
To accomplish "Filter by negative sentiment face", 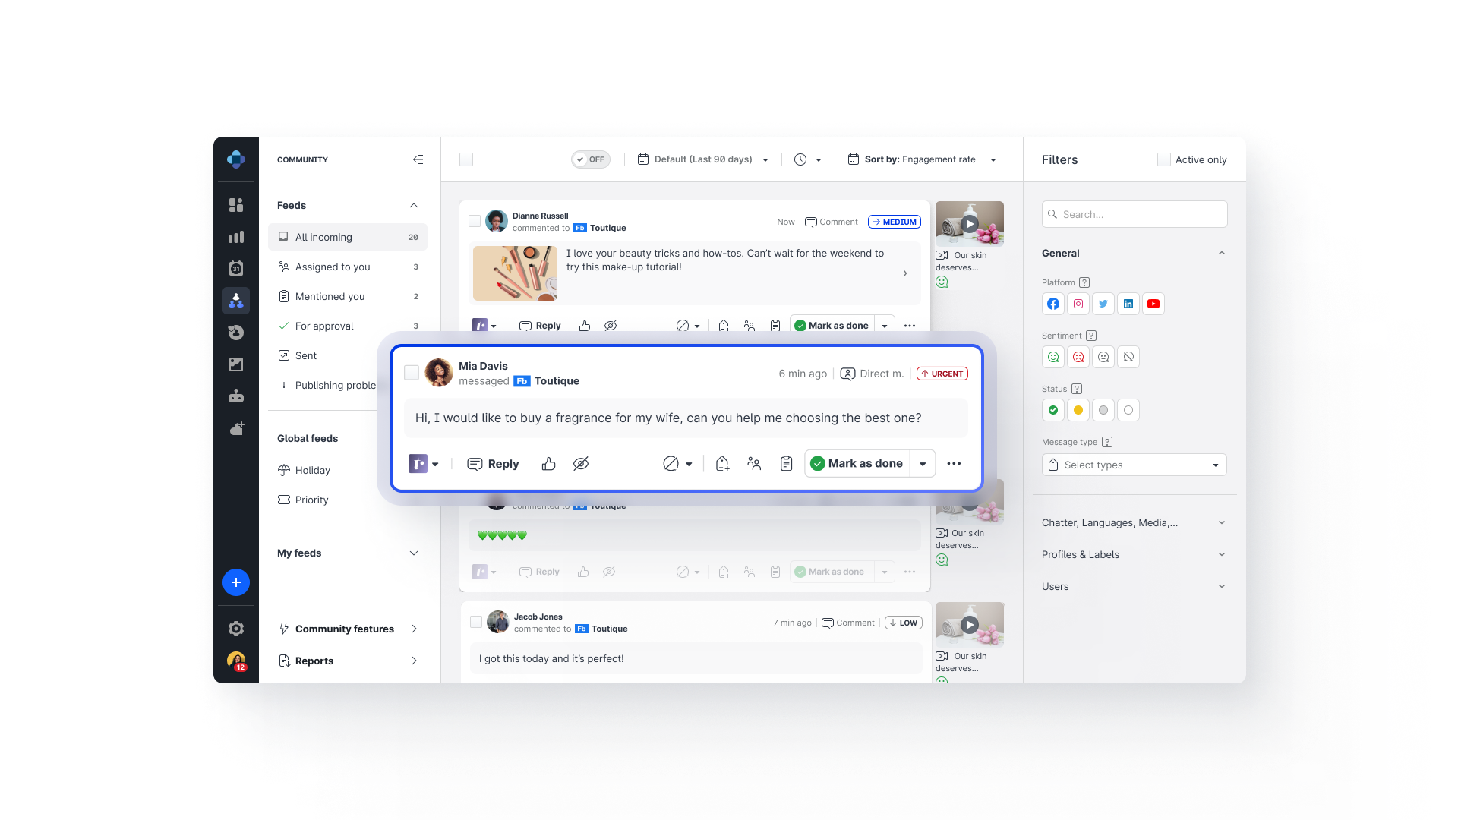I will pos(1078,357).
